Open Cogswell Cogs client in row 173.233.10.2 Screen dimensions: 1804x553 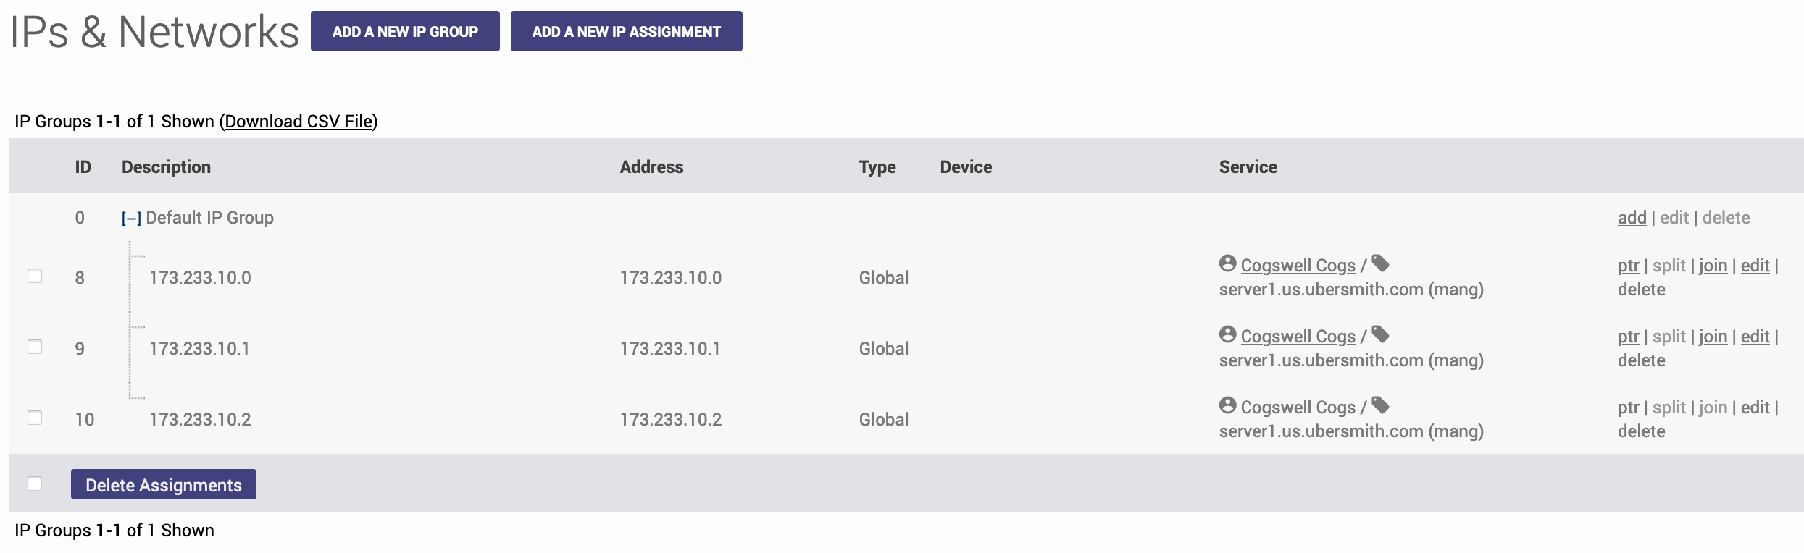(1298, 408)
